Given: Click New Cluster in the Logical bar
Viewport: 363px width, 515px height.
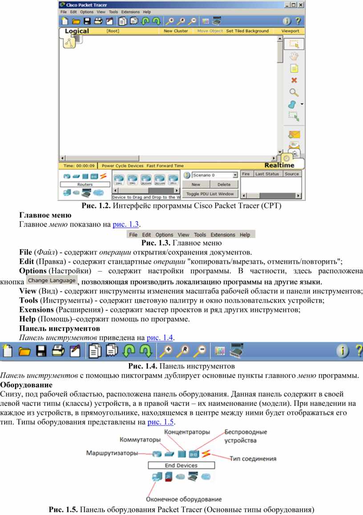Looking at the screenshot, I should coord(176,31).
